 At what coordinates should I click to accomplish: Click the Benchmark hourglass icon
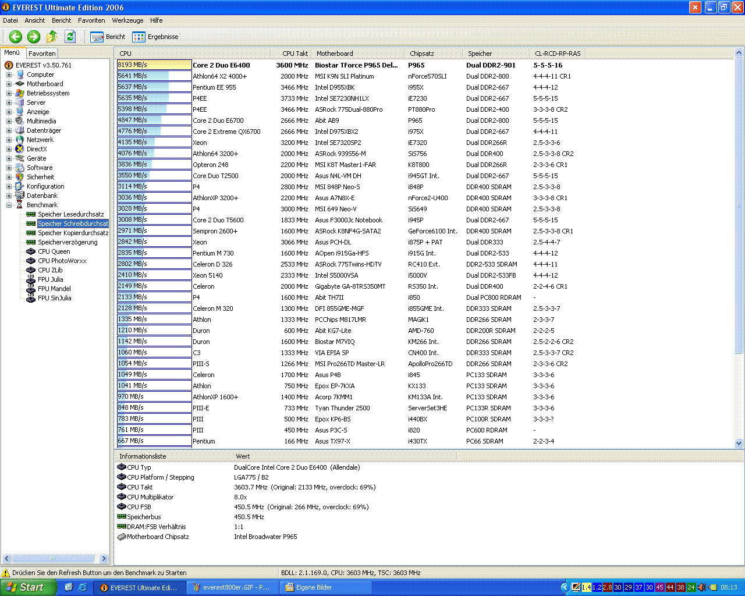20,205
